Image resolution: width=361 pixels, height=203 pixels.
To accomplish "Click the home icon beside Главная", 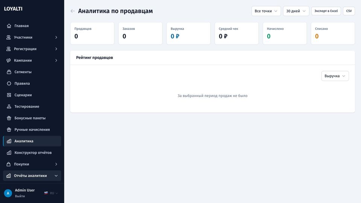I will (x=9, y=26).
